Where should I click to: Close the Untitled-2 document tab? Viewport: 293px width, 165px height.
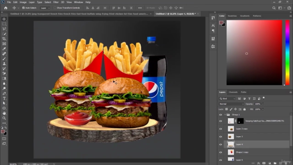198,14
